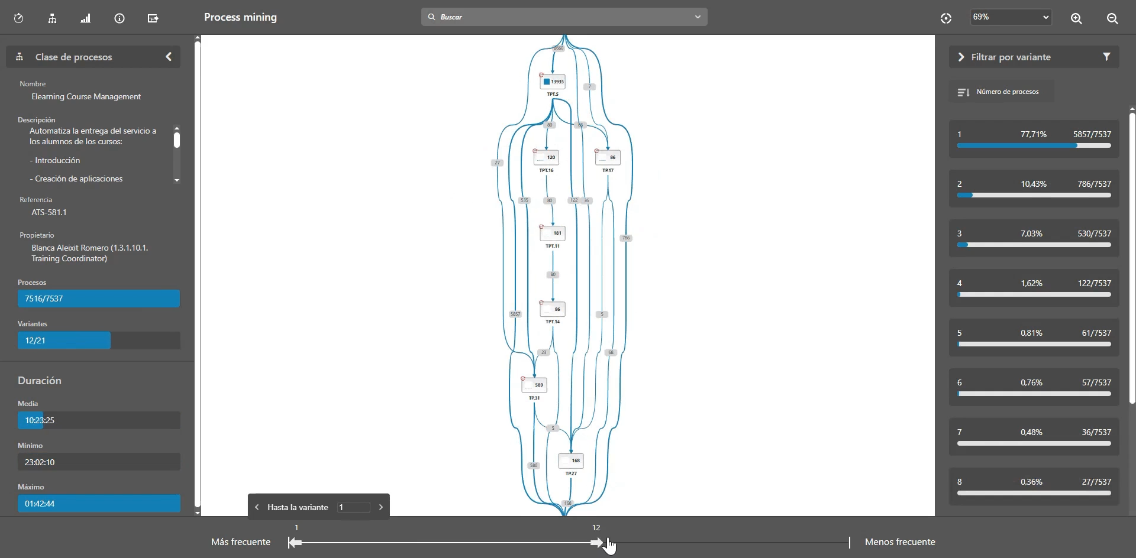
Task: Click the Process mining title
Action: tap(240, 18)
